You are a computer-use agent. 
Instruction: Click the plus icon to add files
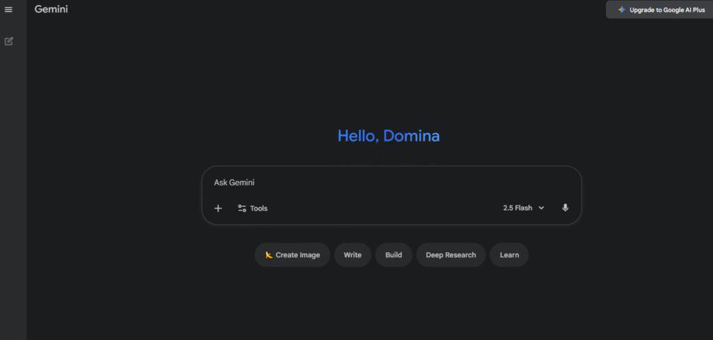point(218,208)
